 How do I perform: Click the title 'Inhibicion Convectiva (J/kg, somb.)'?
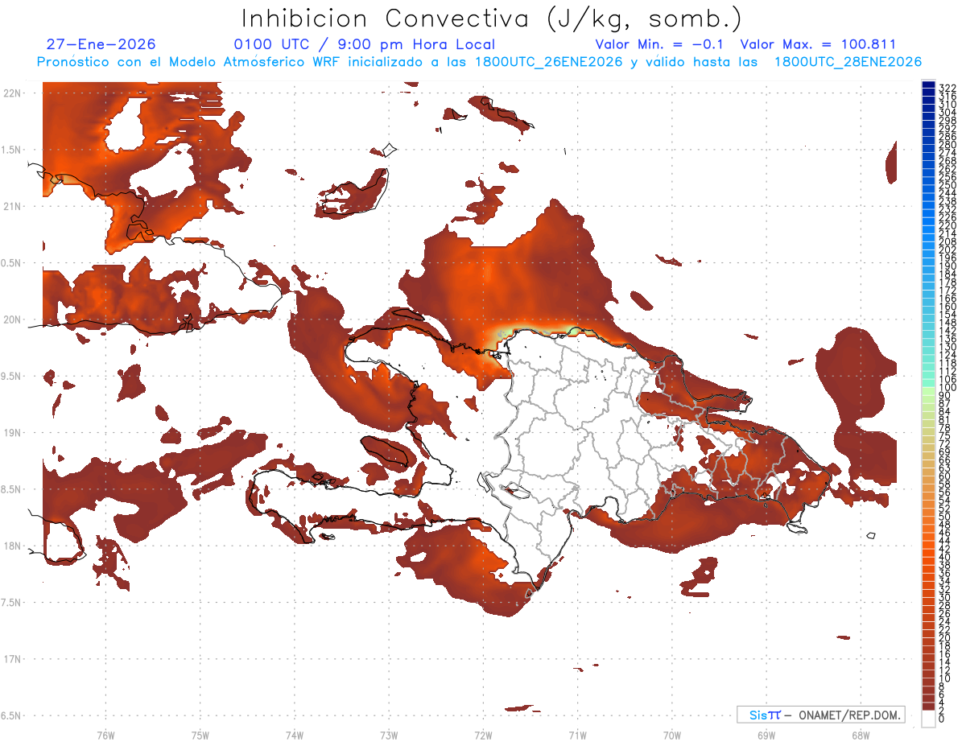click(x=492, y=19)
